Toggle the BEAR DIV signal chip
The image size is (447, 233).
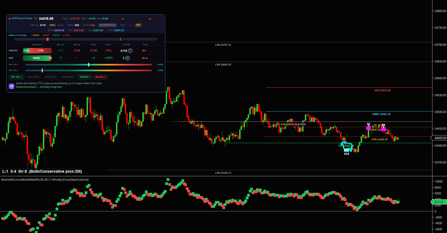[68, 77]
